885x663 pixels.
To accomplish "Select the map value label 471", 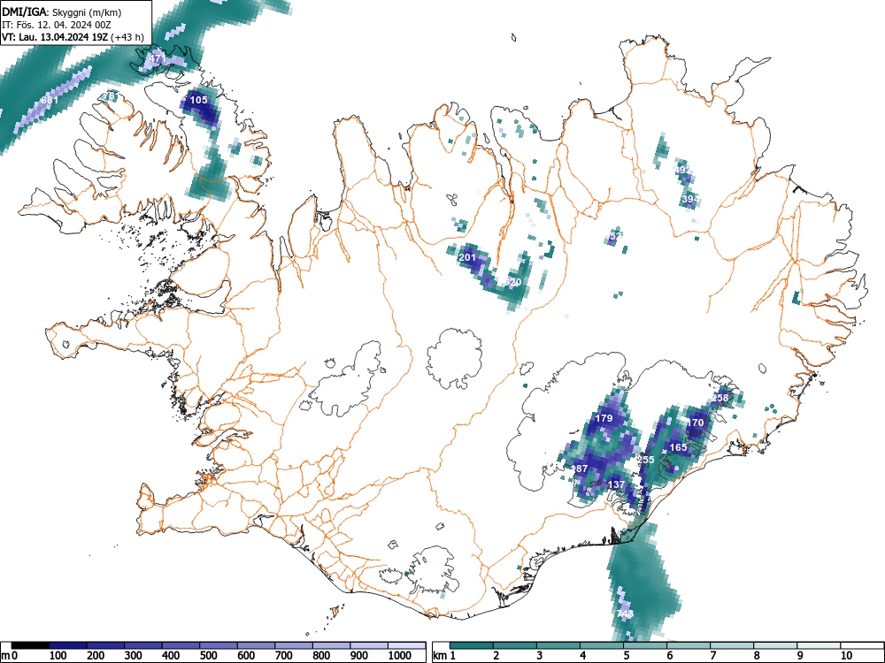I will pyautogui.click(x=158, y=58).
